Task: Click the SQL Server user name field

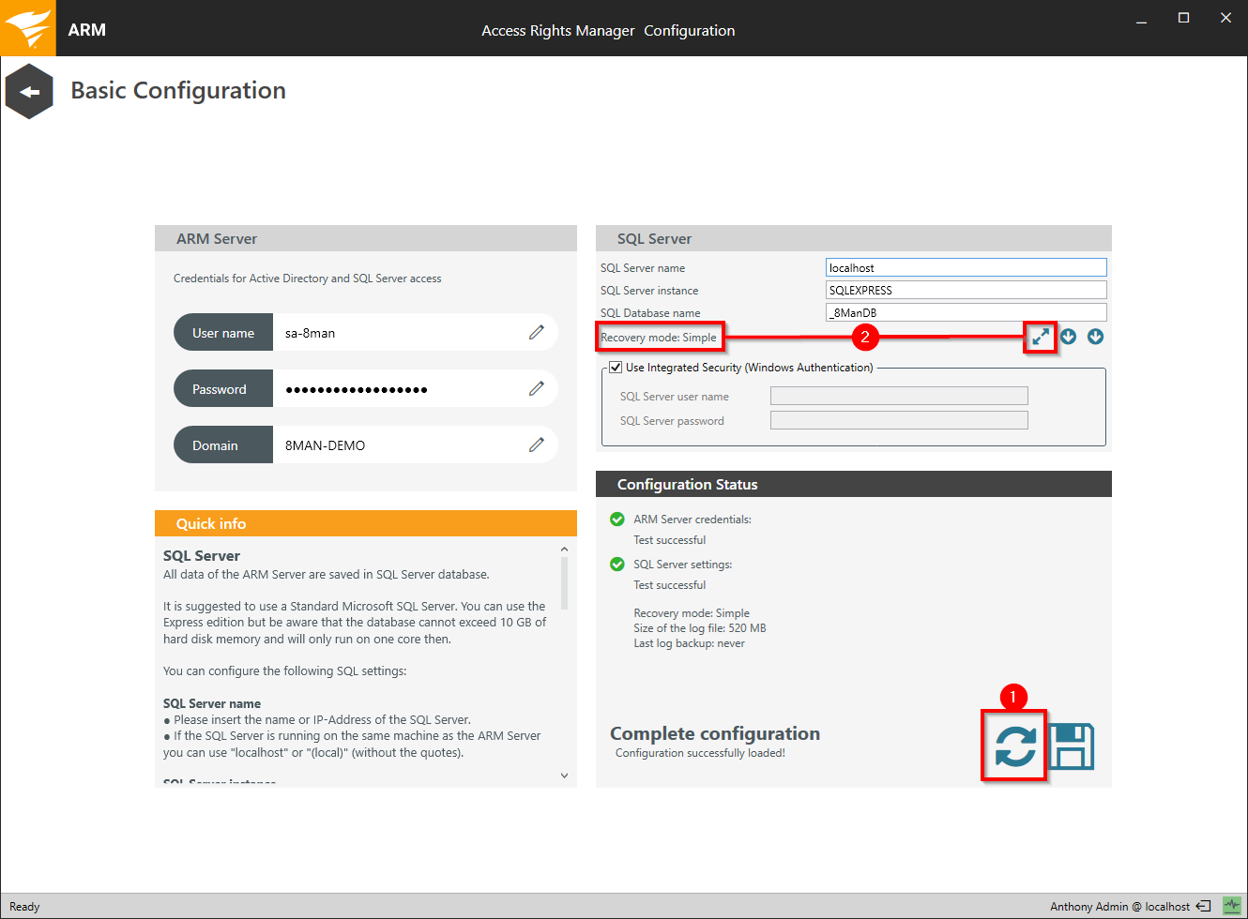Action: [899, 396]
